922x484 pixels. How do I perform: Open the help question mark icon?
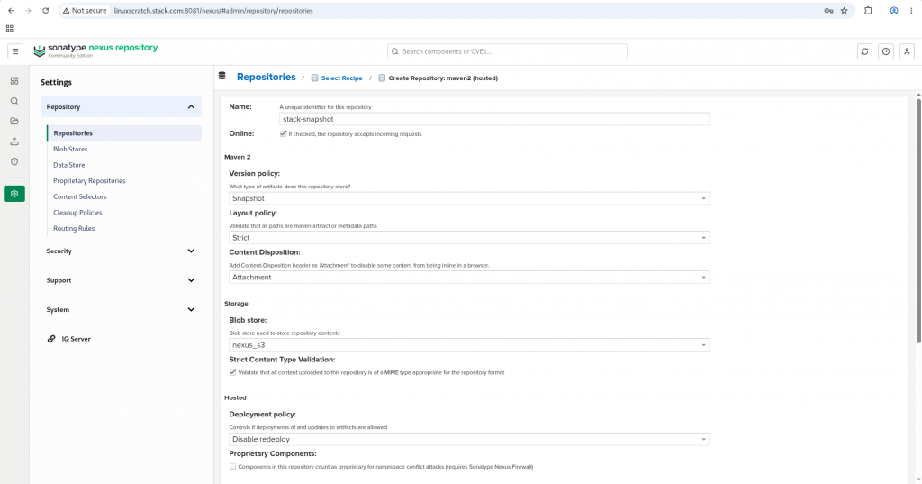(886, 51)
